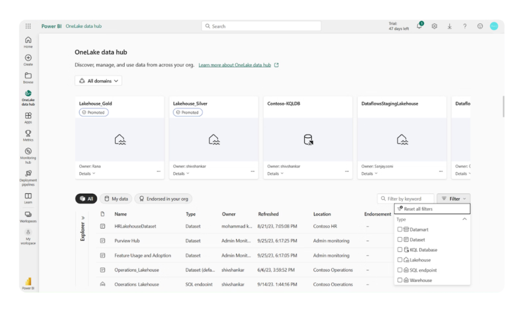The image size is (521, 315).
Task: Expand Details on Lakehouse_Gold card
Action: [x=87, y=174]
